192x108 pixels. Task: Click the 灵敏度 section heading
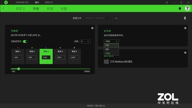tap(14, 31)
